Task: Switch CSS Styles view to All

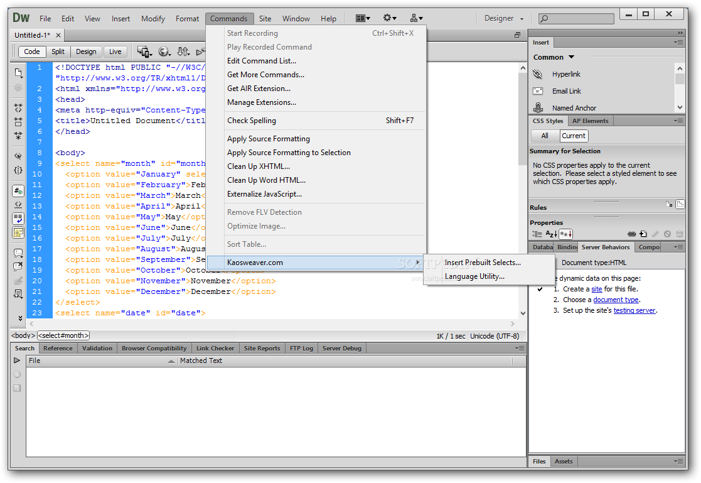Action: 544,136
